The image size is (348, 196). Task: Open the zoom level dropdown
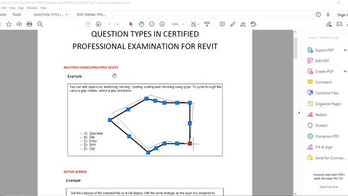(183, 24)
